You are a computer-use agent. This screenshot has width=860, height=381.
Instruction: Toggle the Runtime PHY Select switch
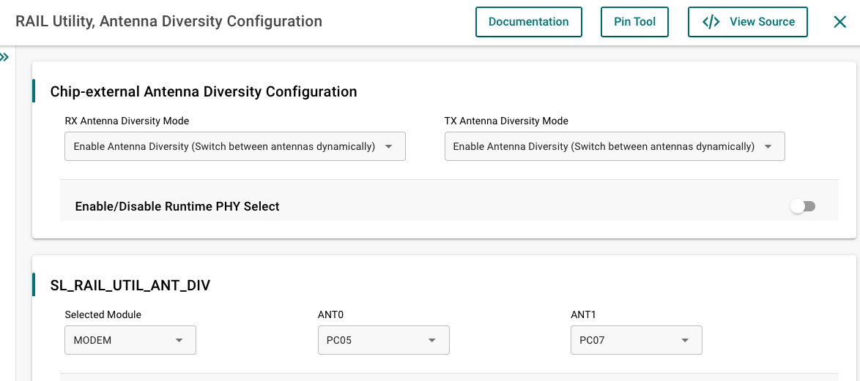click(803, 207)
